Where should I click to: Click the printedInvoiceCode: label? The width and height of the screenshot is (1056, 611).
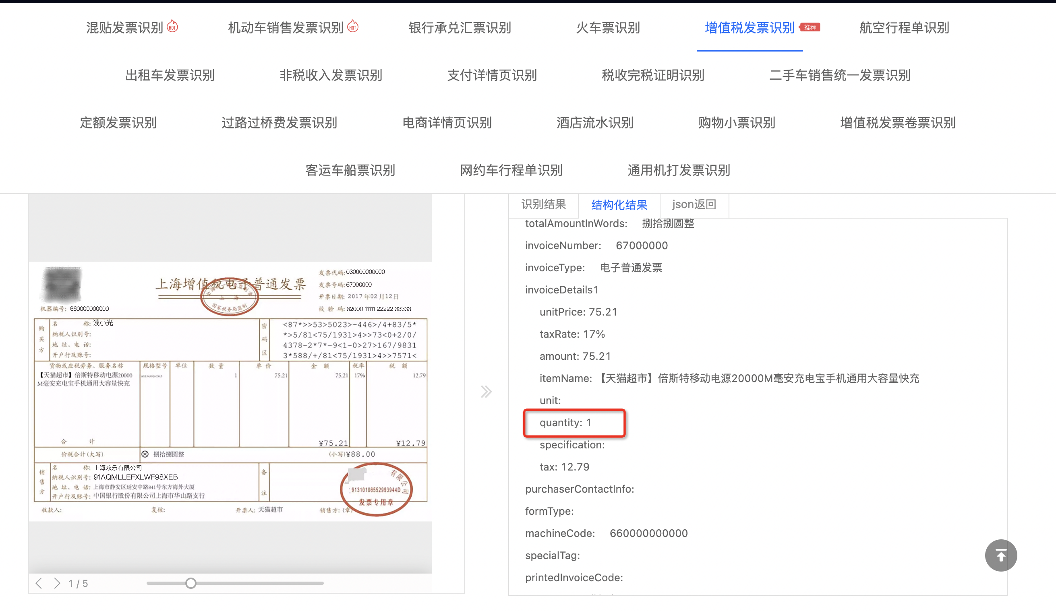coord(574,578)
